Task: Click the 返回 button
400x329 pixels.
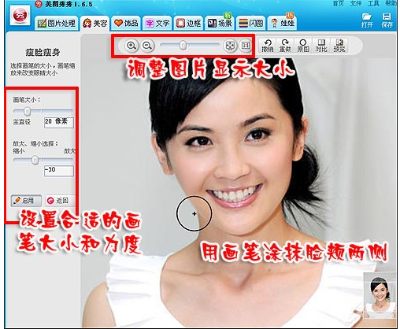Action: (x=60, y=201)
